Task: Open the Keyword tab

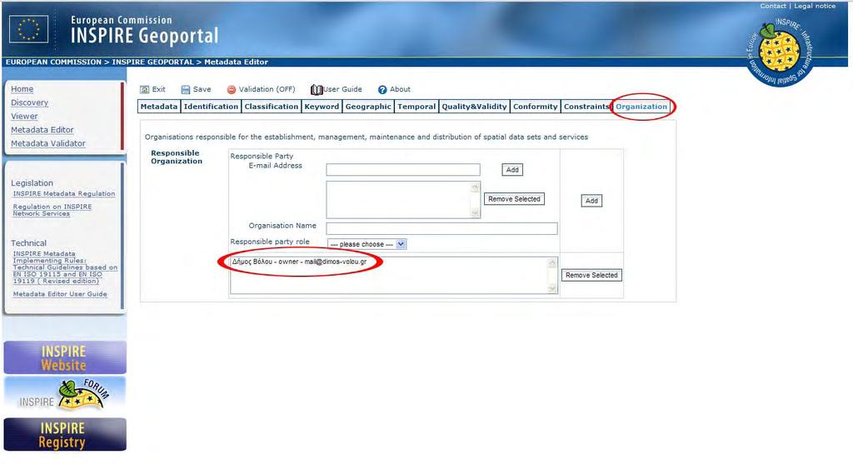Action: click(x=322, y=107)
